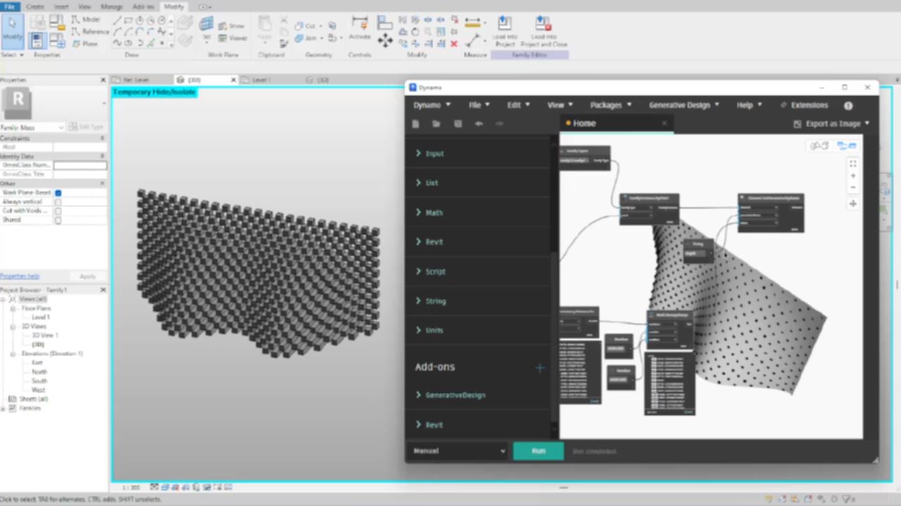This screenshot has width=901, height=506.
Task: Click Dynamo's zoom to fit icon
Action: (x=853, y=163)
